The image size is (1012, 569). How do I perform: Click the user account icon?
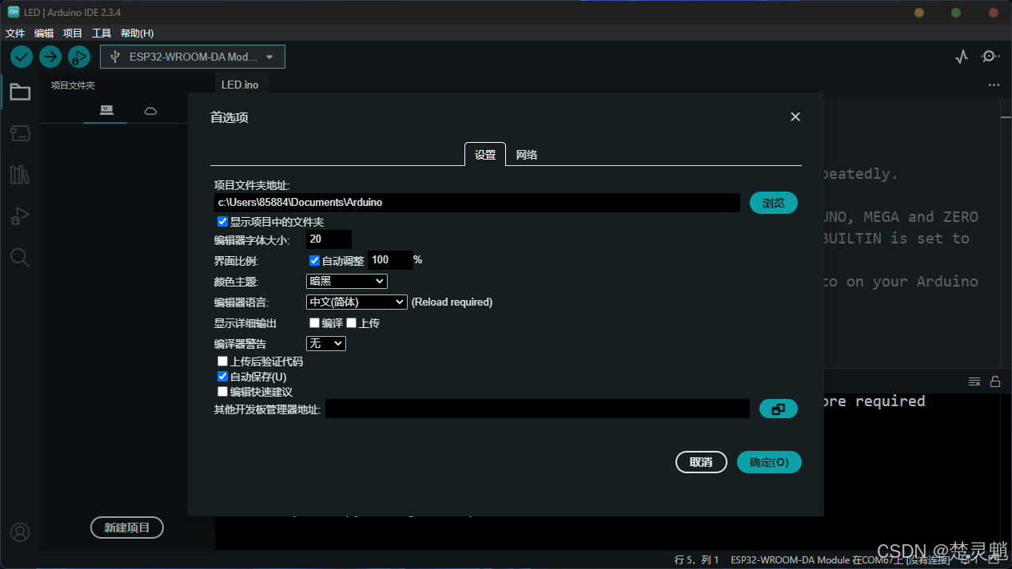tap(20, 532)
